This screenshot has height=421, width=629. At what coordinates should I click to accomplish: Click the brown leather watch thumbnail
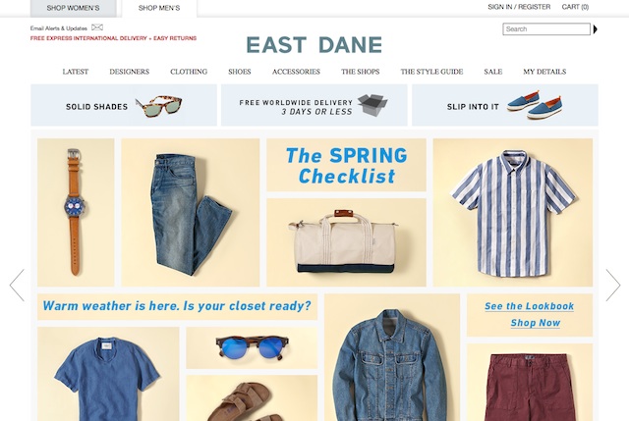point(76,213)
